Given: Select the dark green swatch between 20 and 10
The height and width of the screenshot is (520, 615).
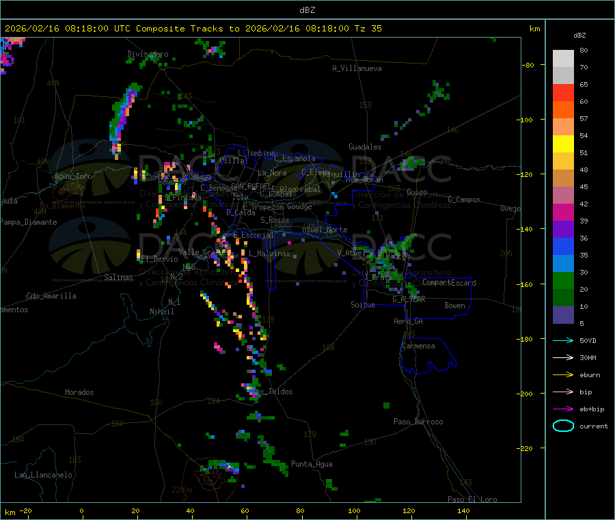Looking at the screenshot, I should 563,298.
